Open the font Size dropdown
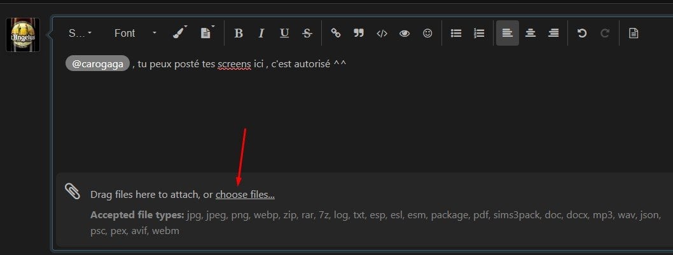 click(80, 33)
